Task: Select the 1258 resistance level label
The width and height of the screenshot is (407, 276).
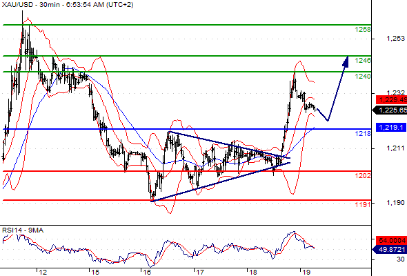Action: [x=363, y=30]
